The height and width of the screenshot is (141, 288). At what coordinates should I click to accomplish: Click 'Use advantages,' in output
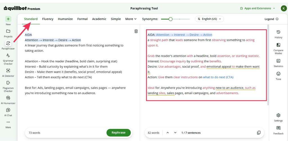pyautogui.click(x=170, y=67)
